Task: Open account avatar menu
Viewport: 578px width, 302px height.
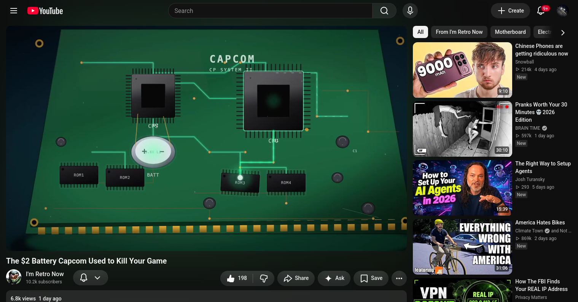Action: point(562,11)
